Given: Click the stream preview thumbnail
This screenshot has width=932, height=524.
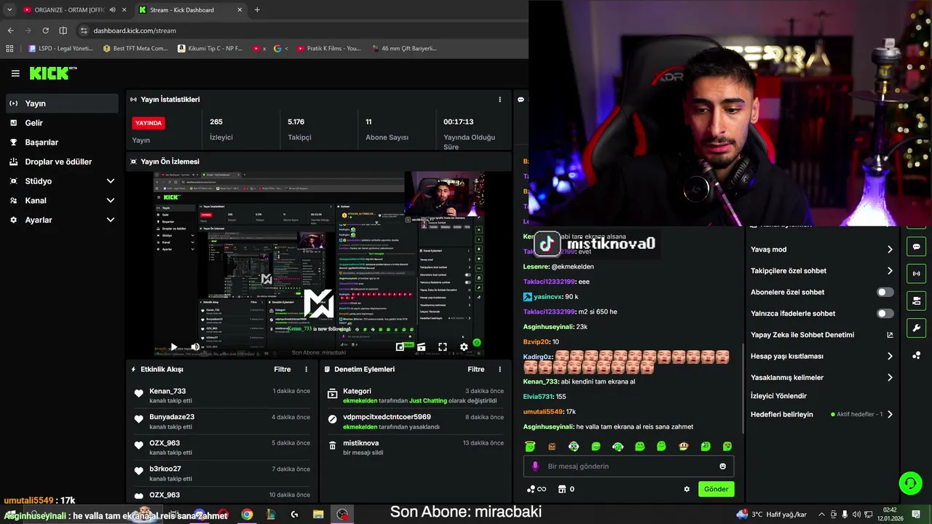Looking at the screenshot, I should pos(318,264).
